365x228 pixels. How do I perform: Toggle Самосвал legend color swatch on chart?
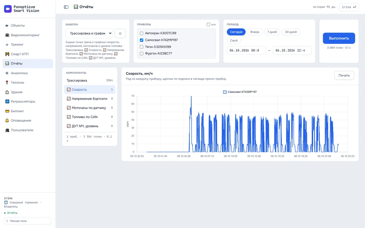[x=225, y=92]
